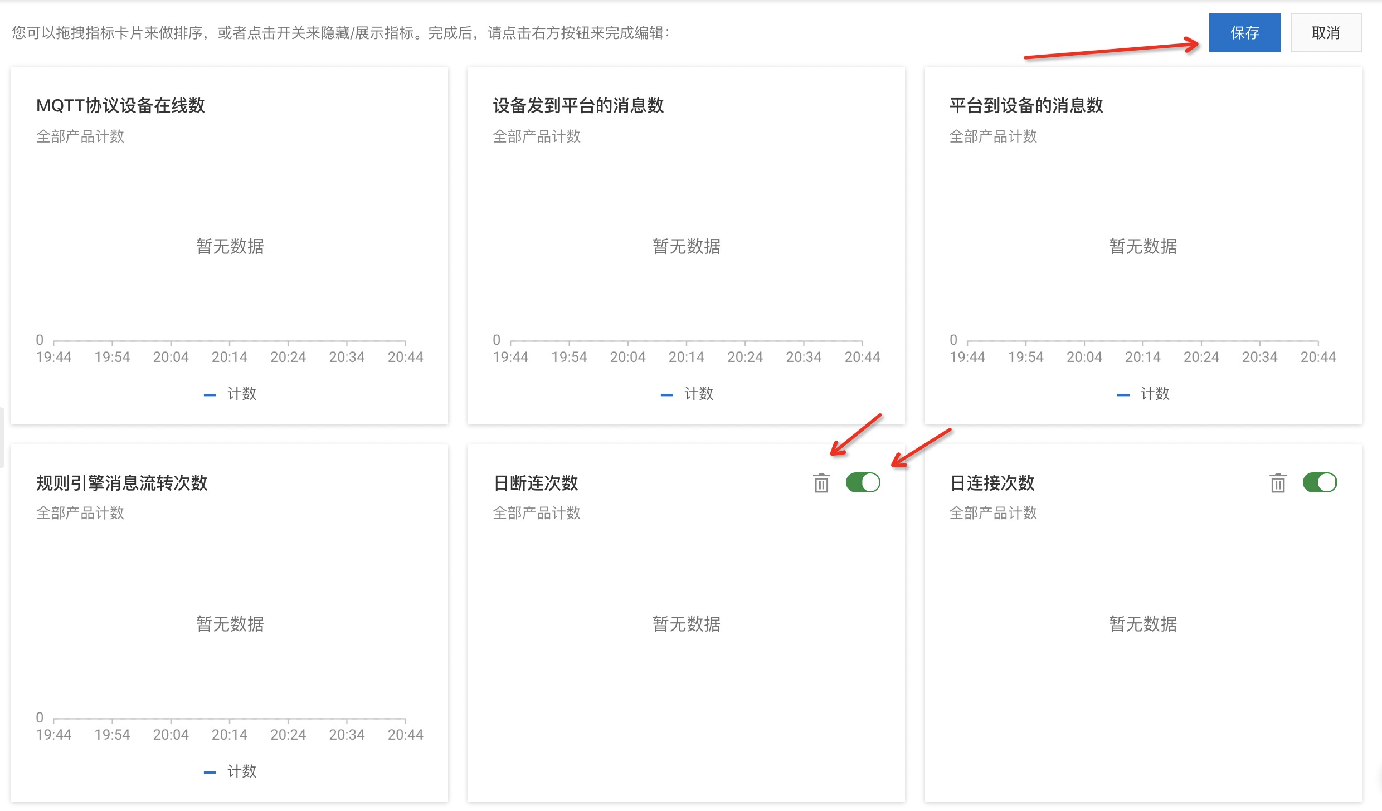
Task: Click the 取消 button
Action: [x=1326, y=33]
